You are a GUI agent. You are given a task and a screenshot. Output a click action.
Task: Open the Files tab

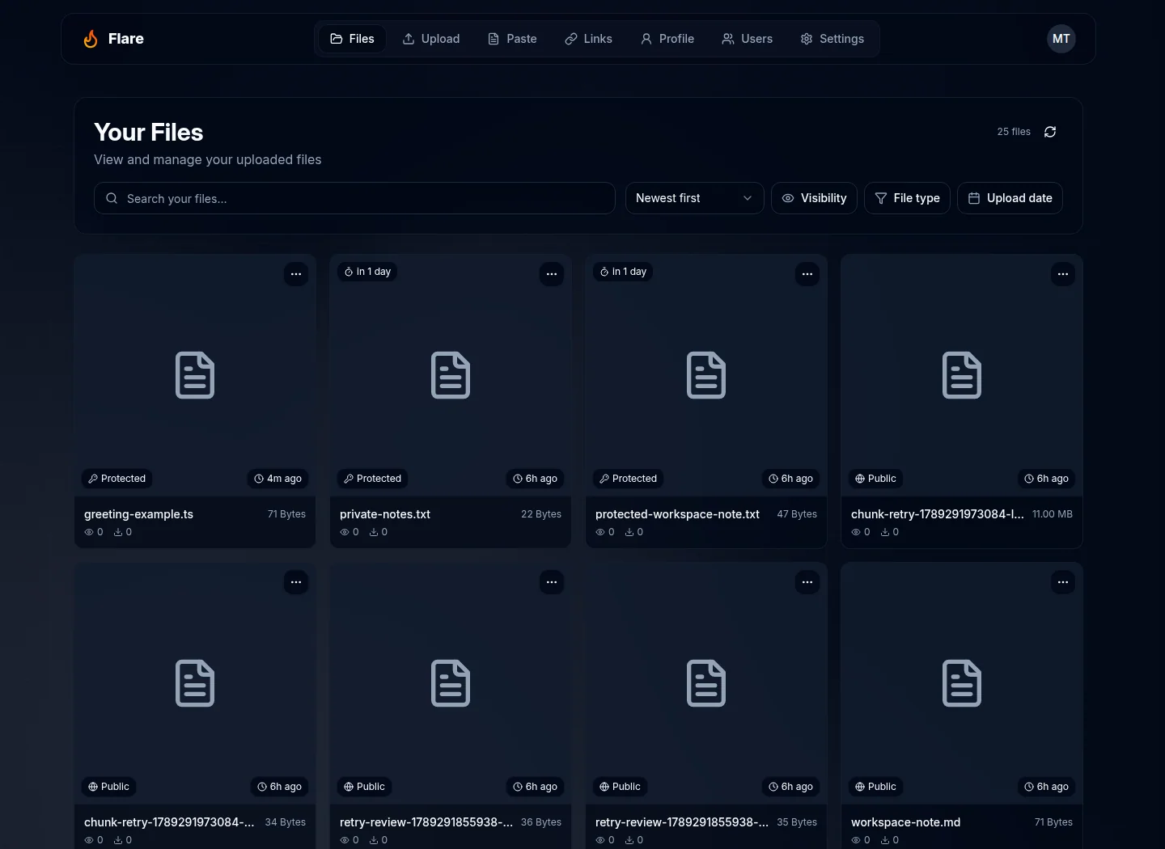click(352, 39)
